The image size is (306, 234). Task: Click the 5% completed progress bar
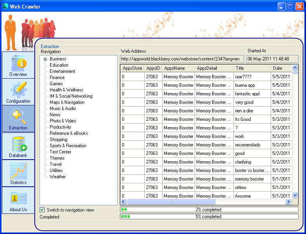(209, 217)
